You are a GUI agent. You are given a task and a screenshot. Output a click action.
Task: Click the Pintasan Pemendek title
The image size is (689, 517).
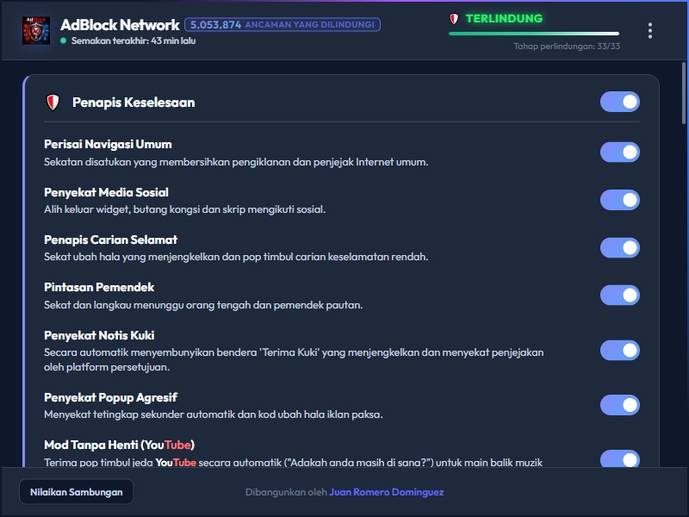(x=99, y=287)
